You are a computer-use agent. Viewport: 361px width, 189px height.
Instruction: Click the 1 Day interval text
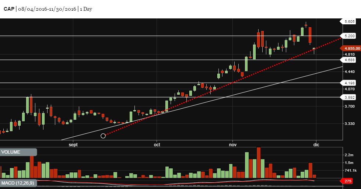(86, 9)
